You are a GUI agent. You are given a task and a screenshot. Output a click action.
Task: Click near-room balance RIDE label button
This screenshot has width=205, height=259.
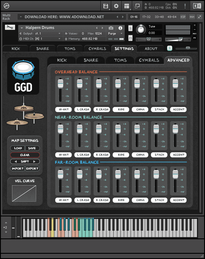[x=121, y=155]
